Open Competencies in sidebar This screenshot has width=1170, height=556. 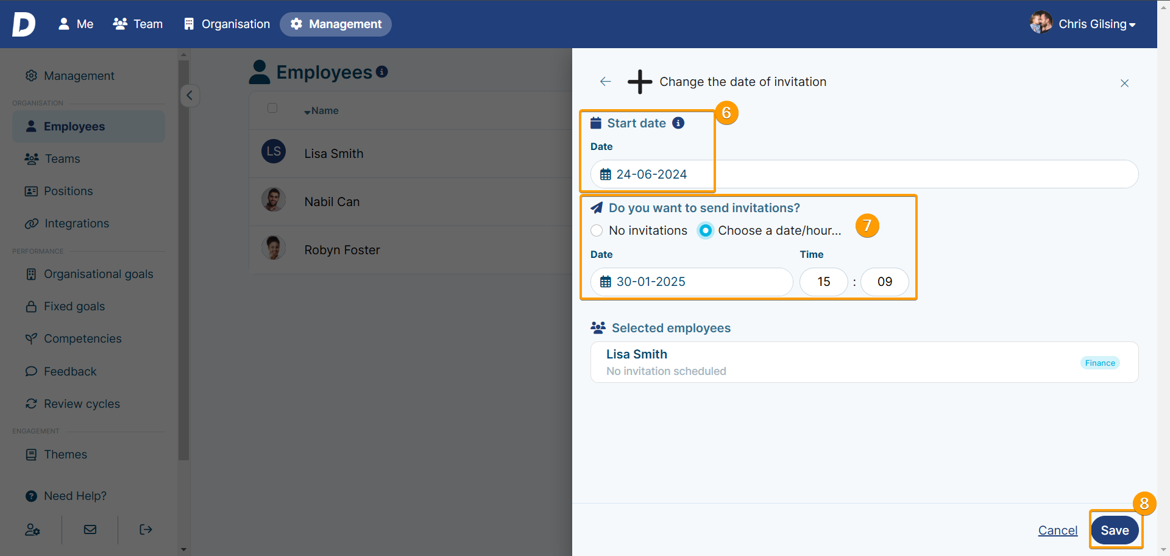(83, 338)
